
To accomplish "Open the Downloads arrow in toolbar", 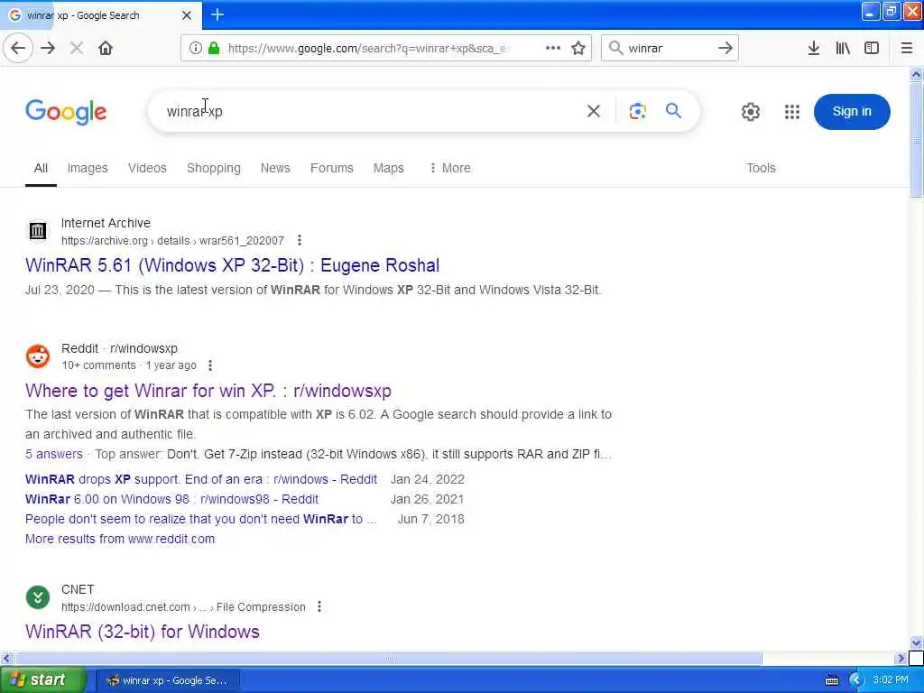I will [814, 49].
